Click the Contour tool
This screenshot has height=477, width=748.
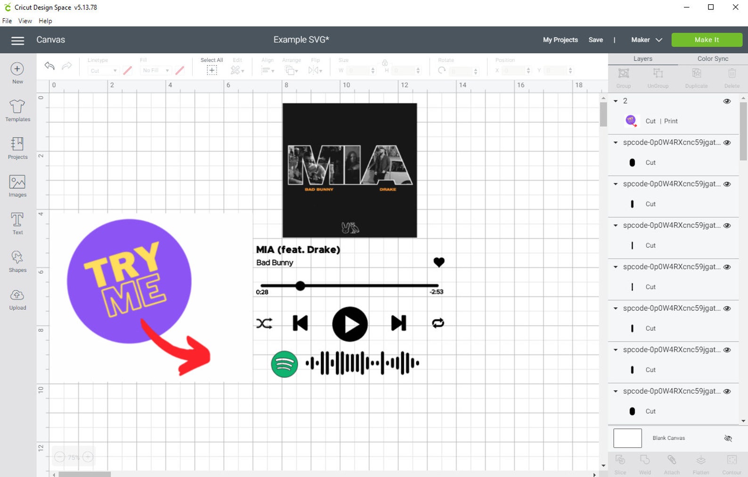(x=732, y=460)
